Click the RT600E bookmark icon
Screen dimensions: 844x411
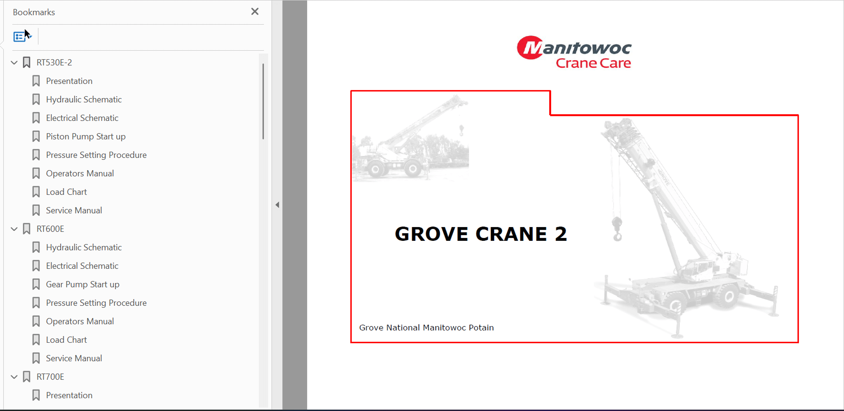27,229
